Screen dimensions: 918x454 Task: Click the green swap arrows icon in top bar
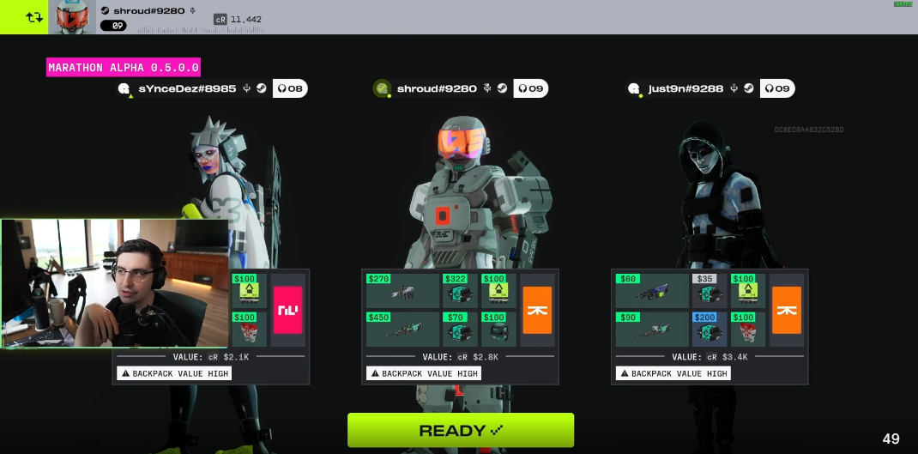click(34, 17)
